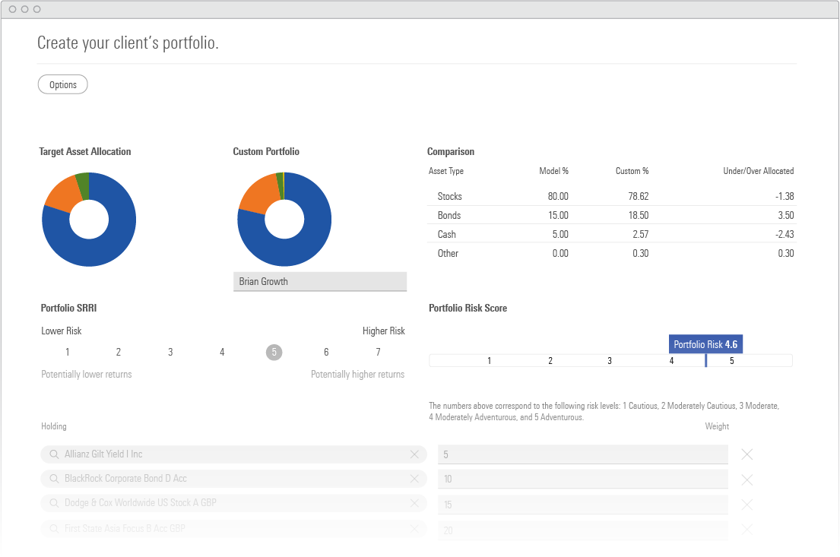840x557 pixels.
Task: Click the Custom Portfolio donut chart
Action: (x=284, y=219)
